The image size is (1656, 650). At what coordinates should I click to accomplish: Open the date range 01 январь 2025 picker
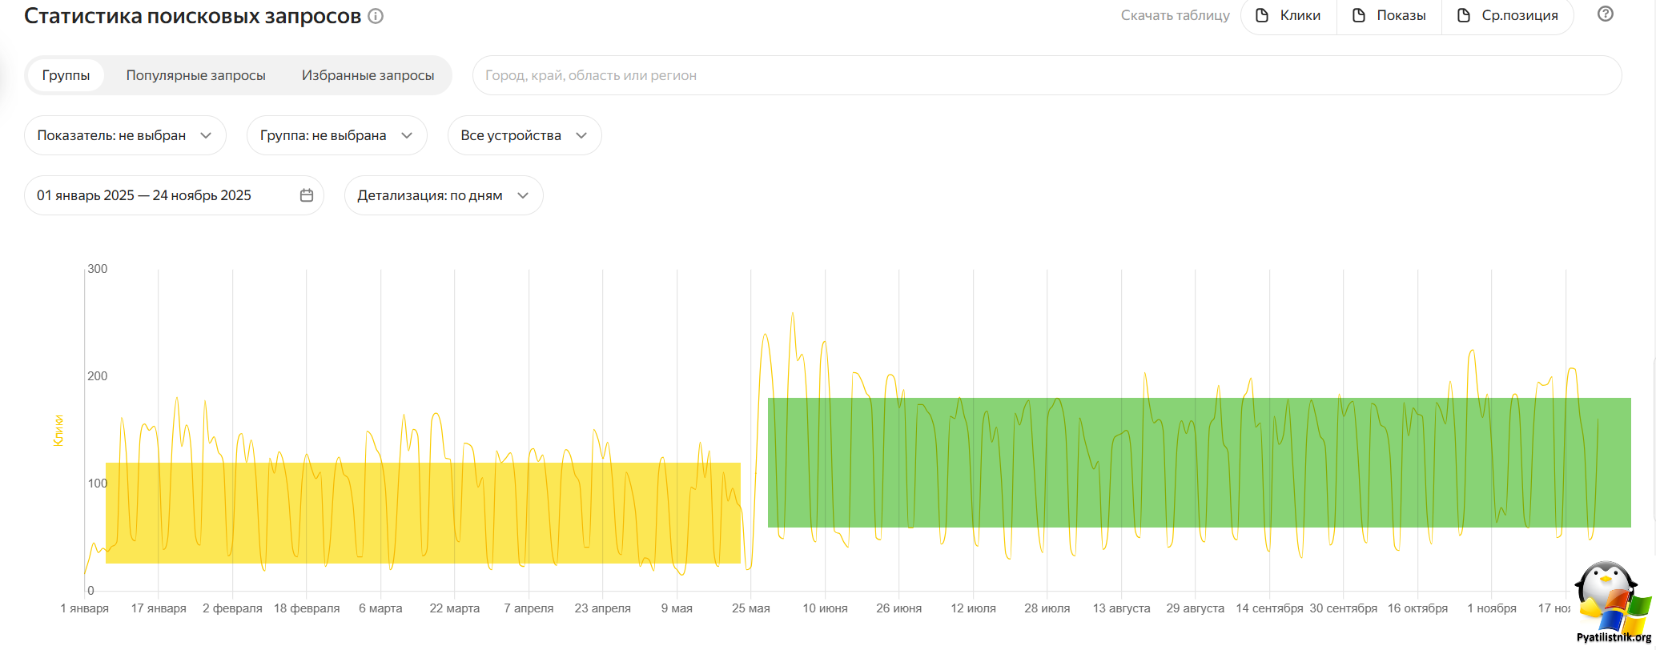(x=144, y=195)
